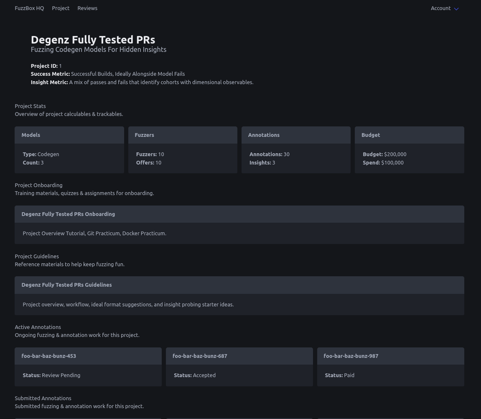Open Degenz Fully Tested PRs Onboarding
The image size is (481, 419).
tap(68, 214)
